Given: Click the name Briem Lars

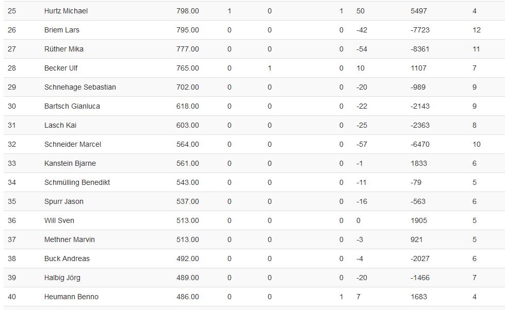Looking at the screenshot, I should (61, 30).
